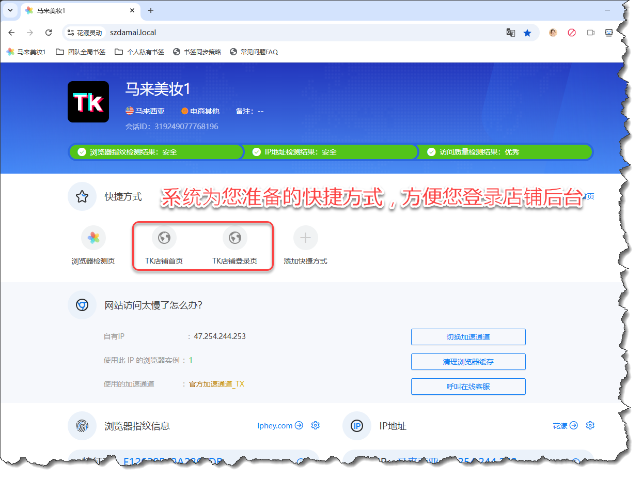Click the 切换加速通道 button

pyautogui.click(x=468, y=337)
